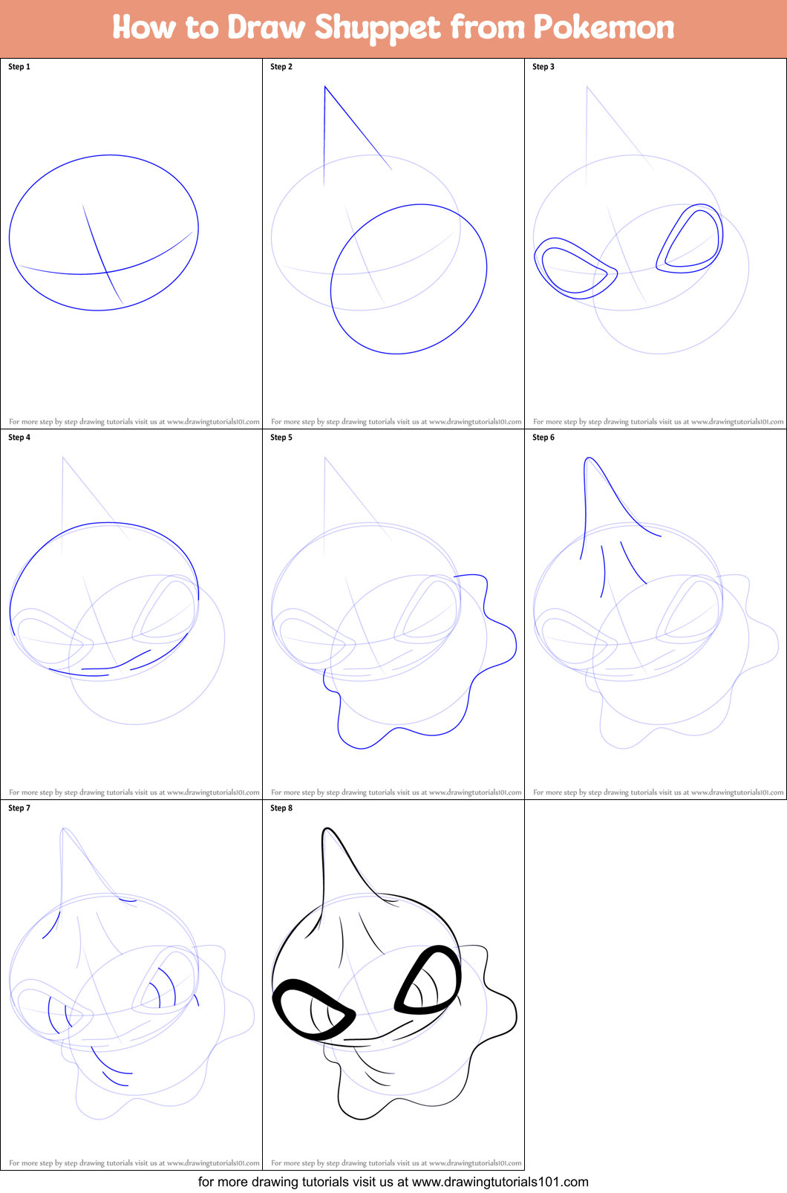Click the website watermark in the Step 5 panel
Image resolution: width=787 pixels, height=1193 pixels.
396,793
